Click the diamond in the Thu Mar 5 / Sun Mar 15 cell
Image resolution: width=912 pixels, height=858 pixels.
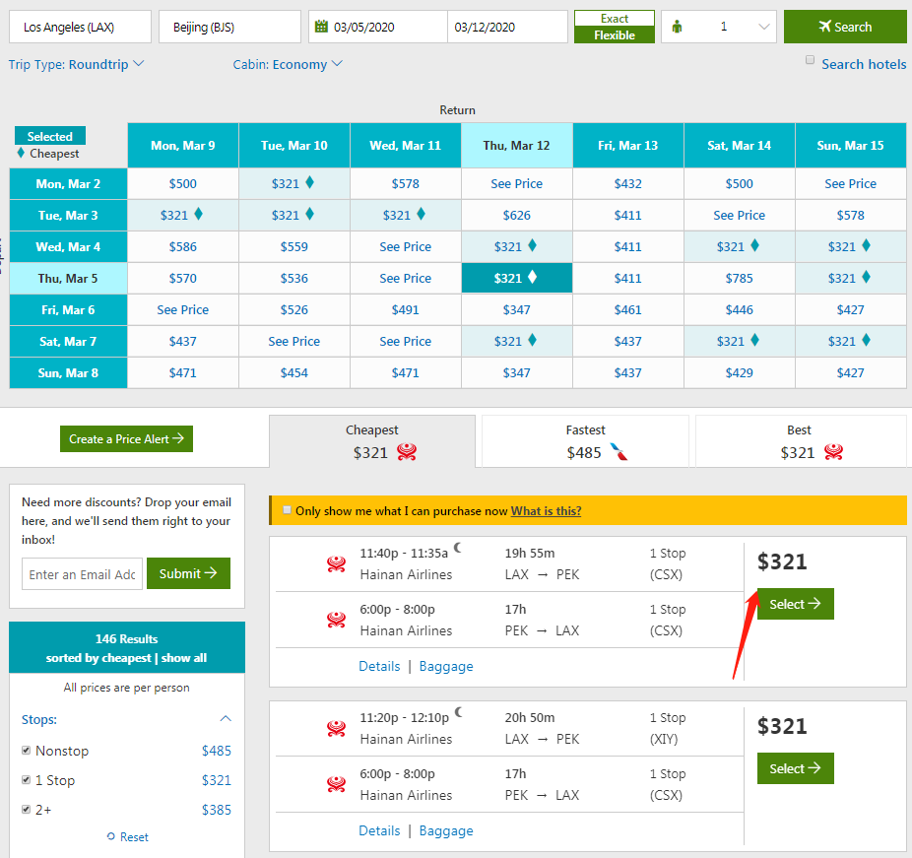(x=866, y=278)
